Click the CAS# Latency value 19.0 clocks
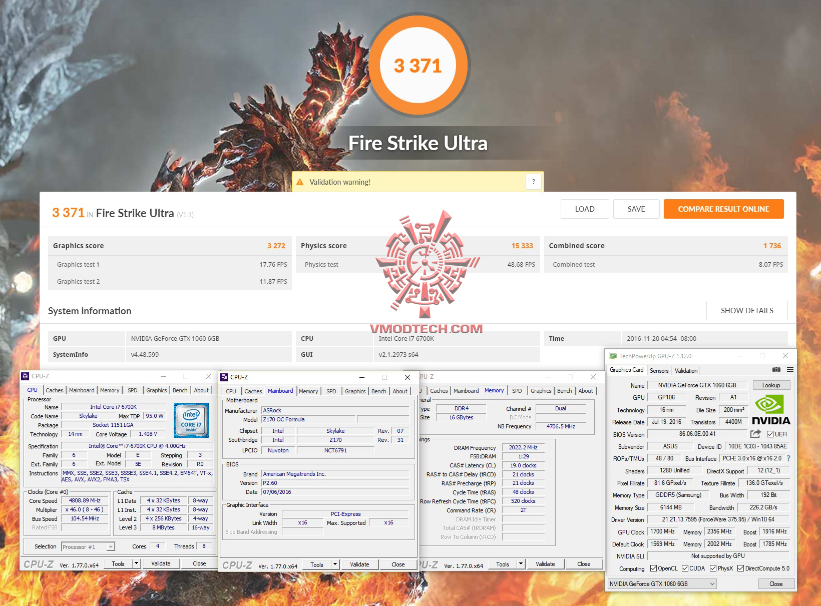Image resolution: width=821 pixels, height=606 pixels. [x=523, y=465]
